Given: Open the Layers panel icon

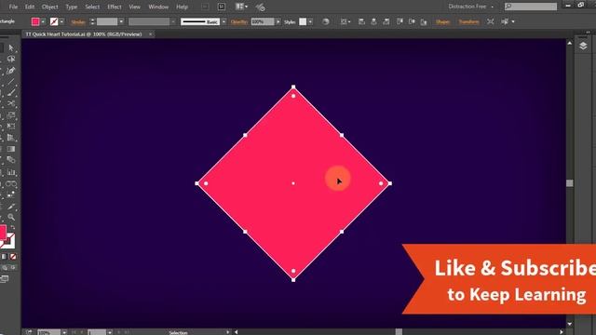Looking at the screenshot, I should (583, 46).
